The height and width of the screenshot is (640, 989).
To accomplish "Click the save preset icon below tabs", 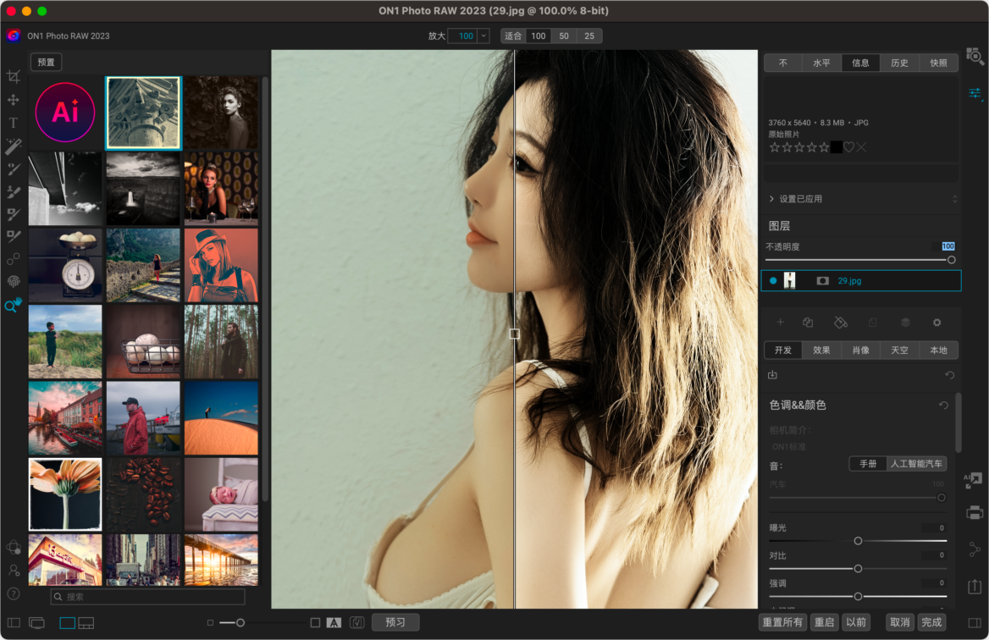I will tap(772, 374).
